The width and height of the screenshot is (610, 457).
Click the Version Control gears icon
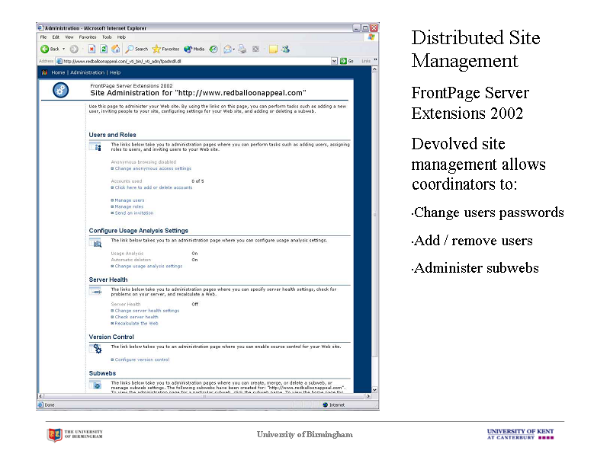(96, 349)
